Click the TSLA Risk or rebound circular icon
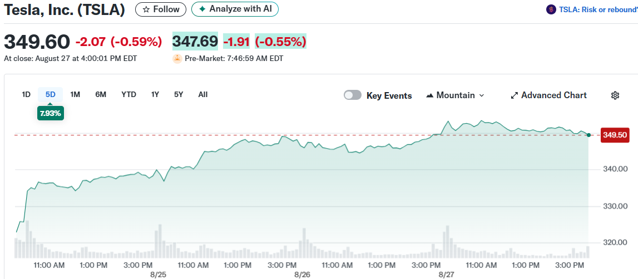The image size is (638, 279). tap(551, 9)
